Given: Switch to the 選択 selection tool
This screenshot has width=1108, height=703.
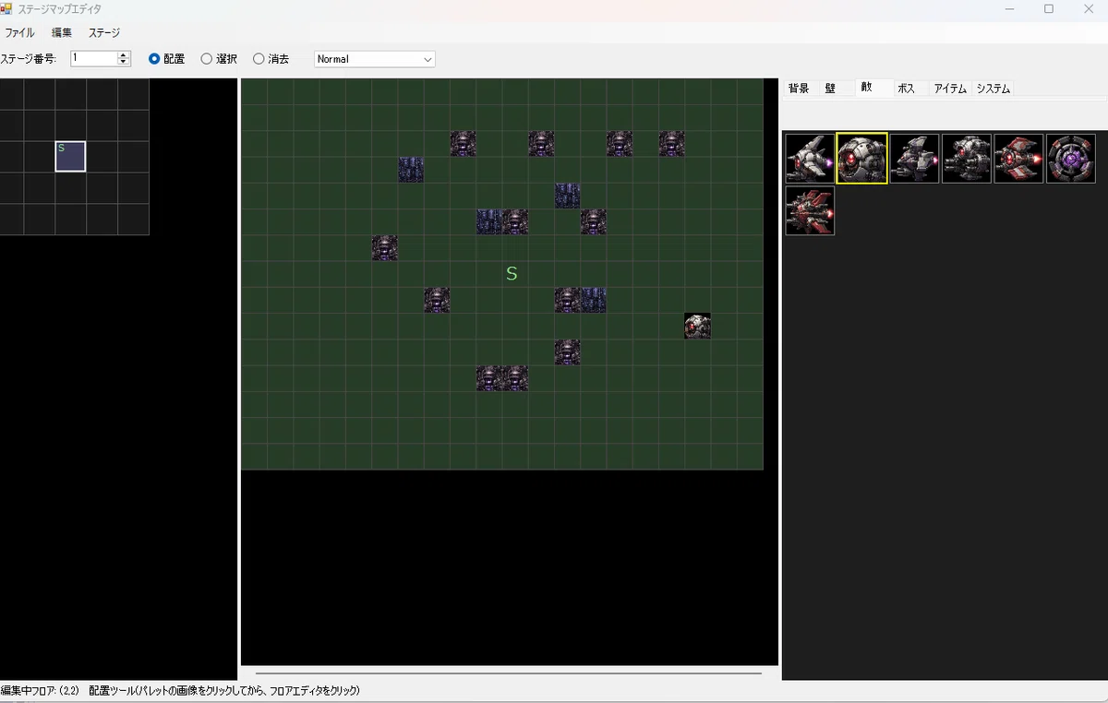Looking at the screenshot, I should point(219,59).
